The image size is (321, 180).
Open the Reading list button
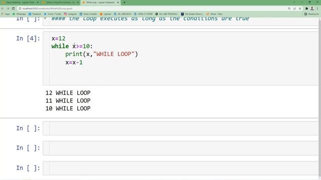coord(311,14)
